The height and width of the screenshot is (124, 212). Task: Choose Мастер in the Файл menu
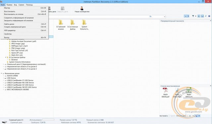click(24, 8)
